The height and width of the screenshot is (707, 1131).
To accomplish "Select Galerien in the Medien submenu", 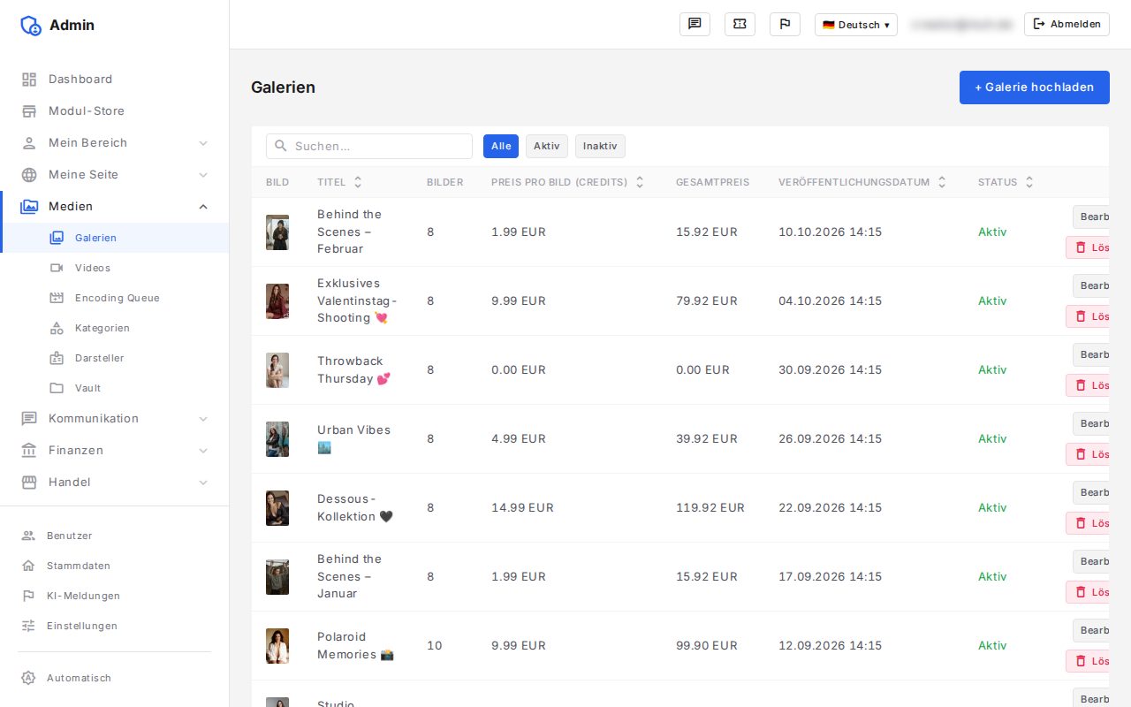I will coord(115,238).
